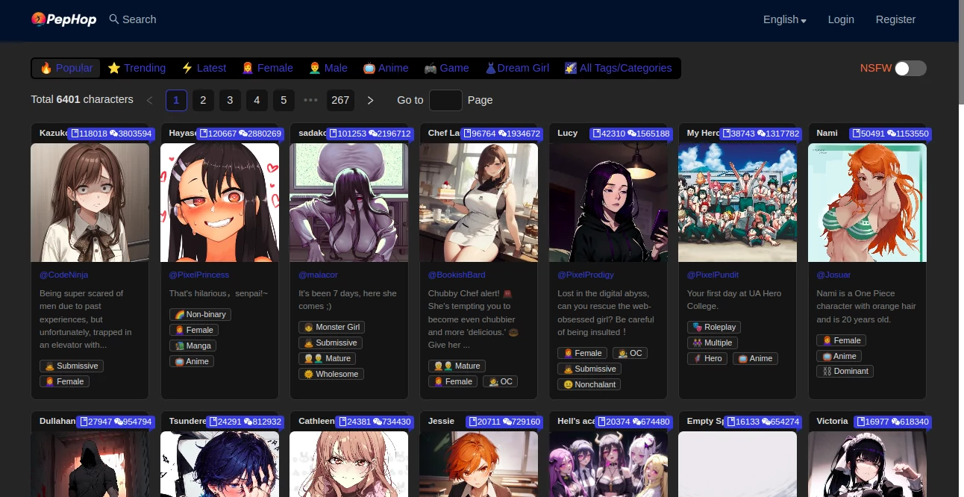
Task: Click the pagination ellipsis dots
Action: pos(310,100)
